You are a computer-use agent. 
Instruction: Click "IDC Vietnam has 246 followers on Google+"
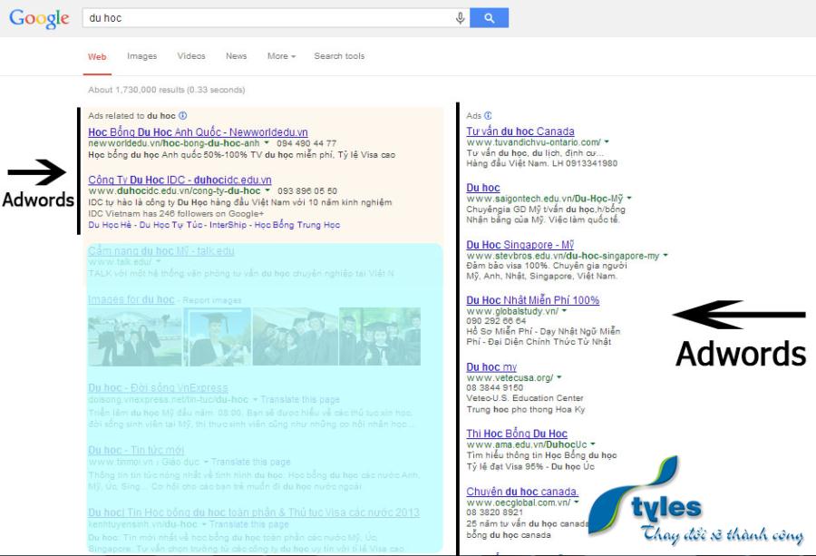coord(176,213)
